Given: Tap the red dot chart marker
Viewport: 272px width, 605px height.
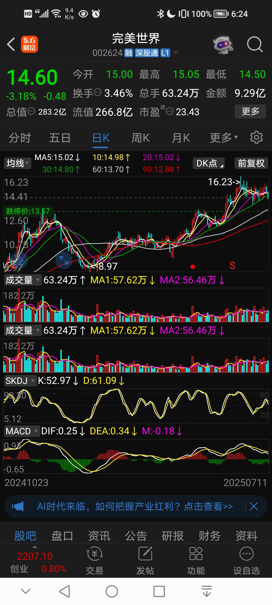Looking at the screenshot, I should (x=193, y=267).
